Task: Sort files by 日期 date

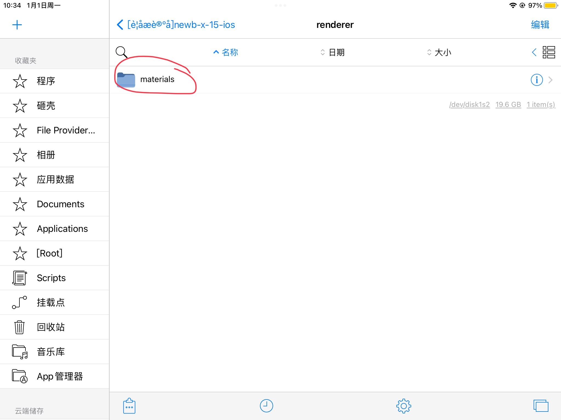Action: (x=333, y=52)
